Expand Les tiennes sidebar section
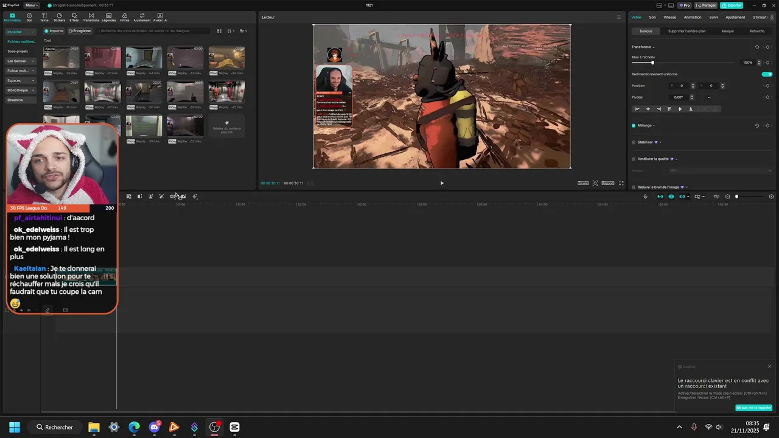Image resolution: width=779 pixels, height=438 pixels. point(21,61)
